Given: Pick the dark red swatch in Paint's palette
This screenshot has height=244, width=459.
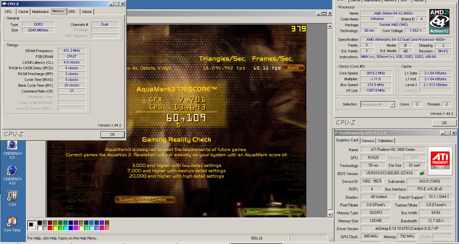Looking at the screenshot, I should click(x=50, y=223).
